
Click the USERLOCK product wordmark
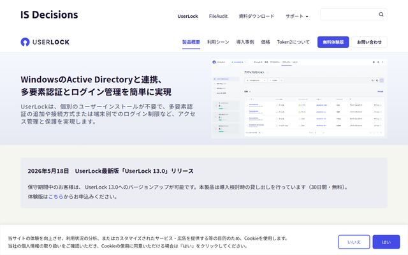point(51,42)
